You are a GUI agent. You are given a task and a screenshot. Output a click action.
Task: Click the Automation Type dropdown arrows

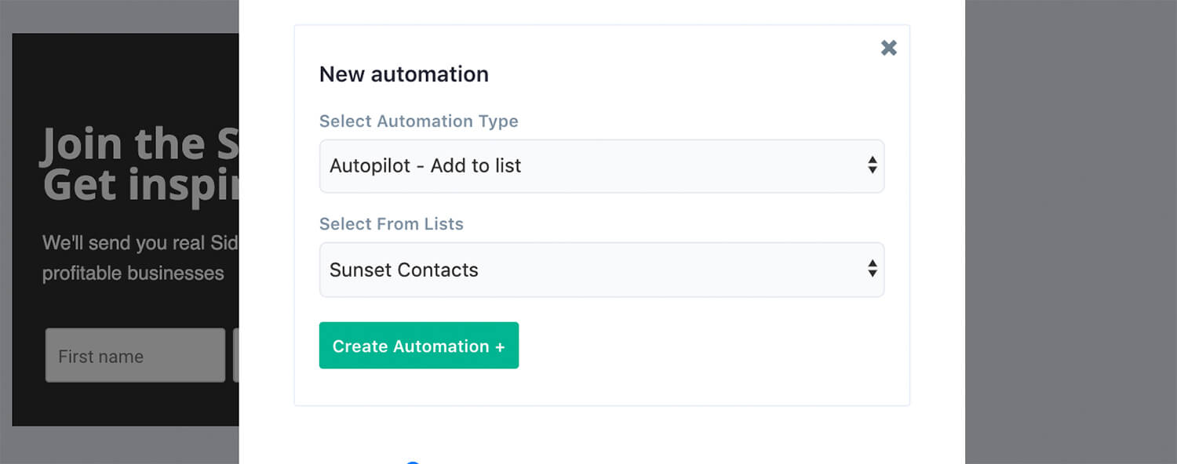click(872, 165)
